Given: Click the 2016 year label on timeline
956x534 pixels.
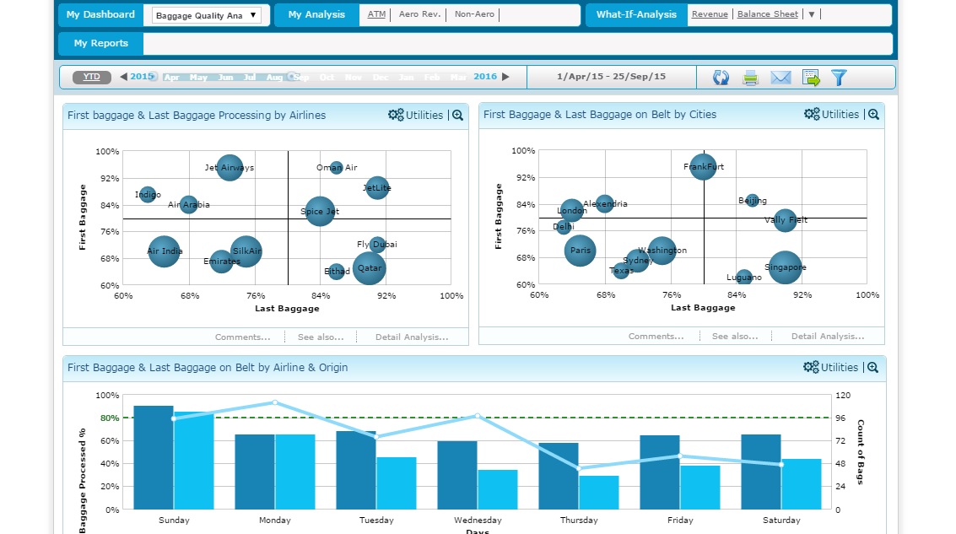Looking at the screenshot, I should coord(485,76).
